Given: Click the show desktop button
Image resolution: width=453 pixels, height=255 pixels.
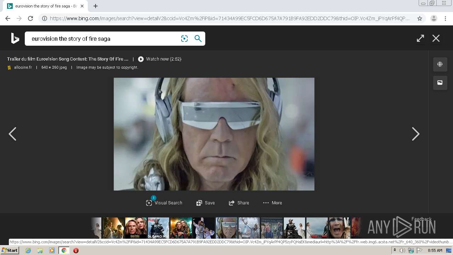Looking at the screenshot, I should tap(449, 250).
